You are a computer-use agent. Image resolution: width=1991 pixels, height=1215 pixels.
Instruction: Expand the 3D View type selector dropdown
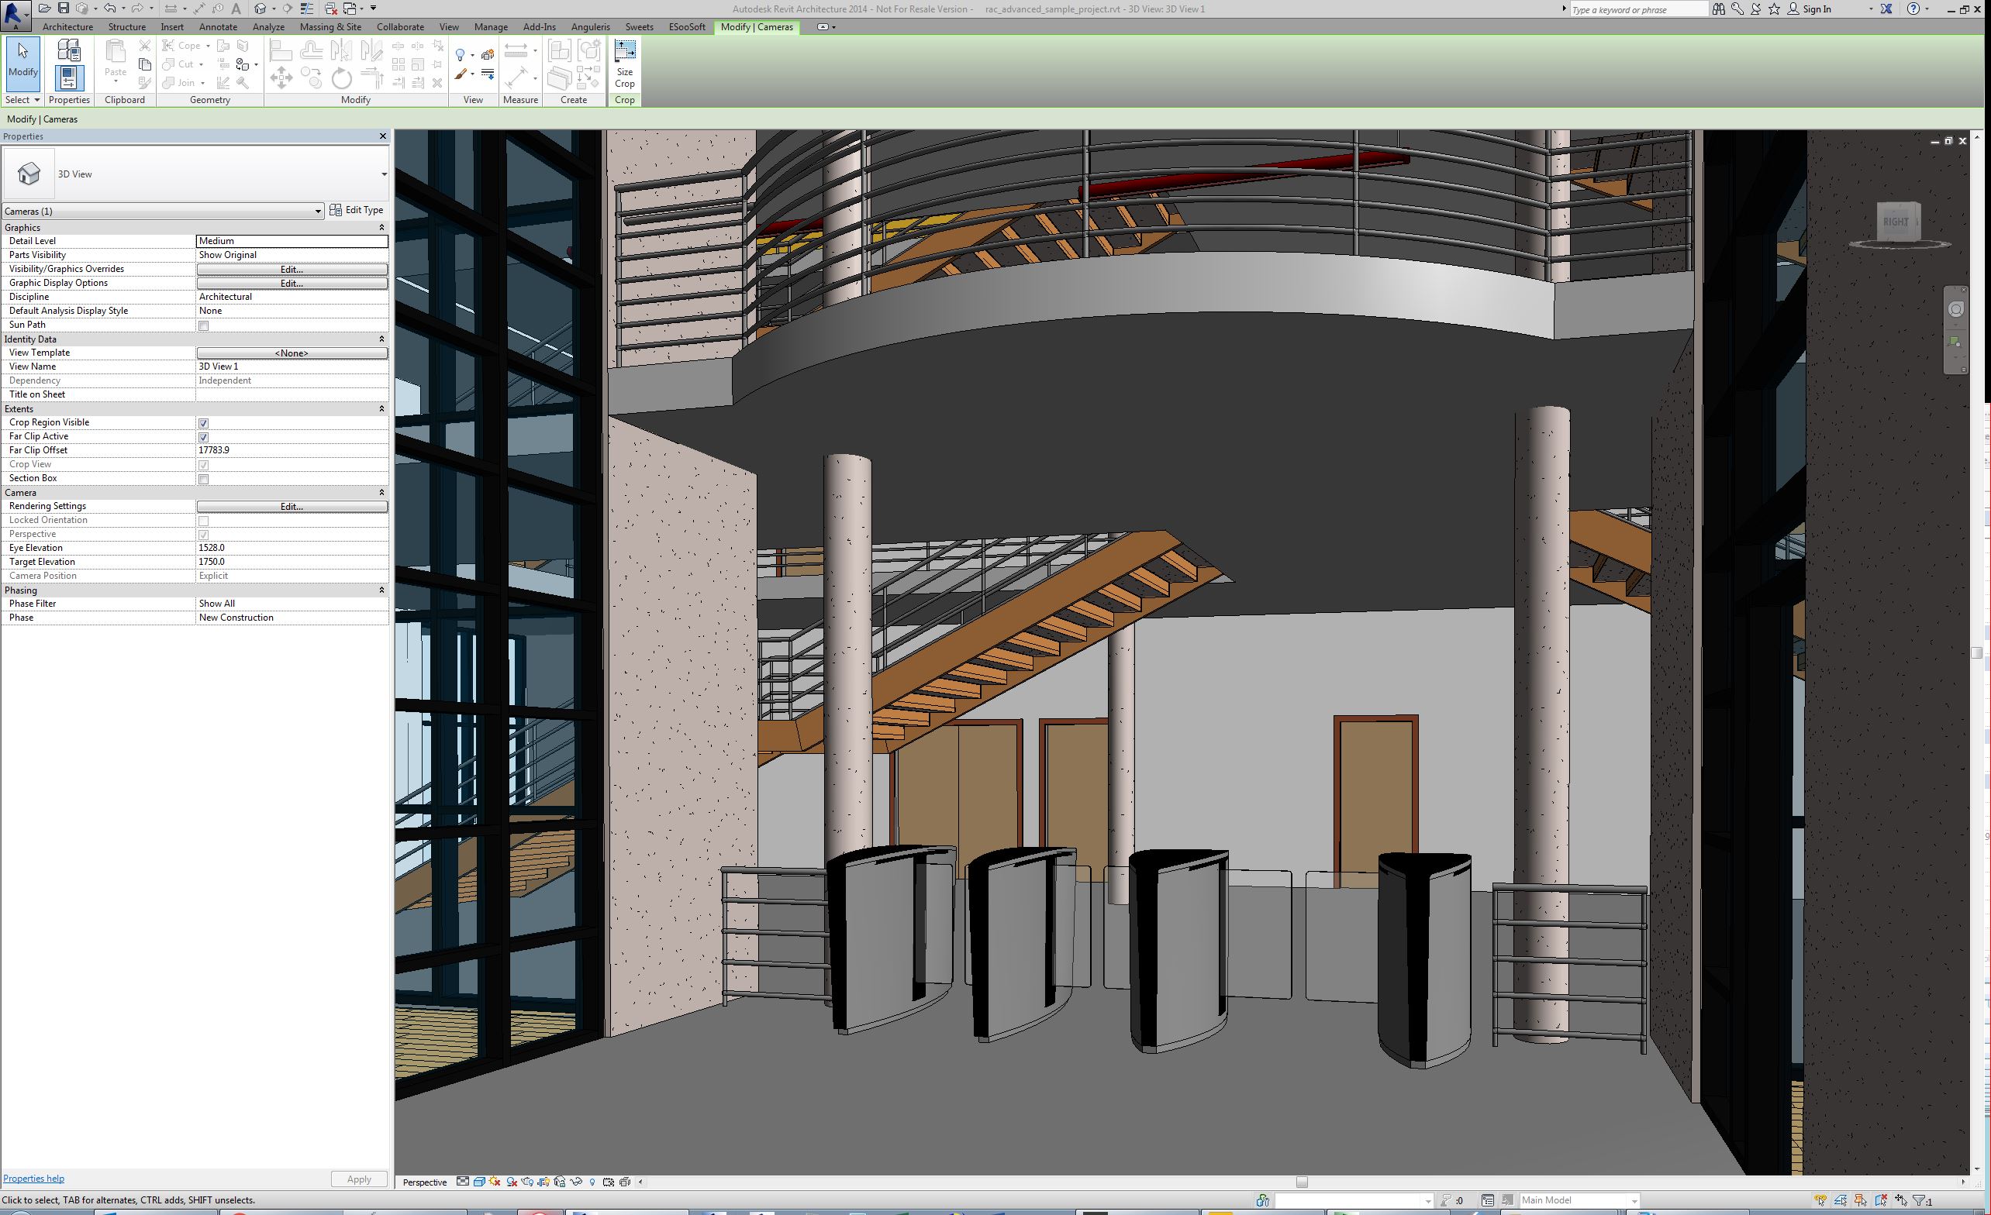pos(384,174)
